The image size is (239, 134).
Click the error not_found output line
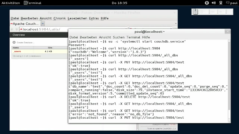[111, 114]
